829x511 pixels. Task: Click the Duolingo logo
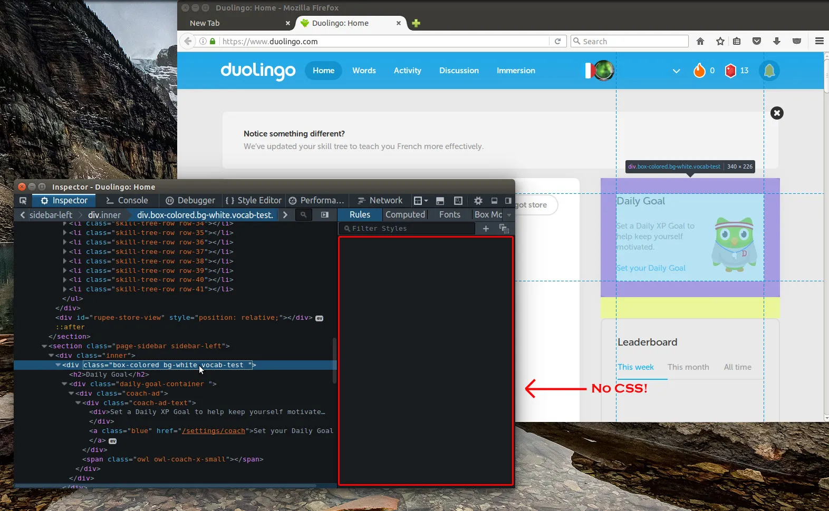[258, 71]
